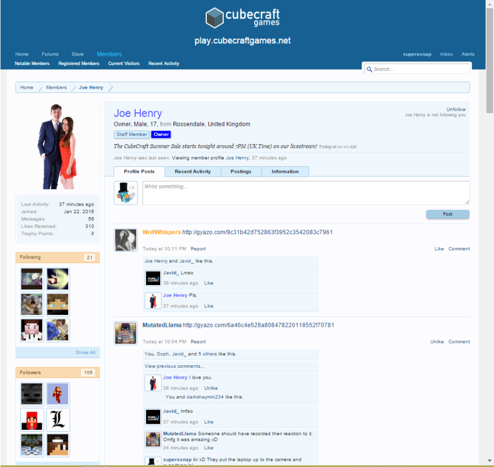The width and height of the screenshot is (494, 467).
Task: Open the Information tab
Action: point(285,172)
